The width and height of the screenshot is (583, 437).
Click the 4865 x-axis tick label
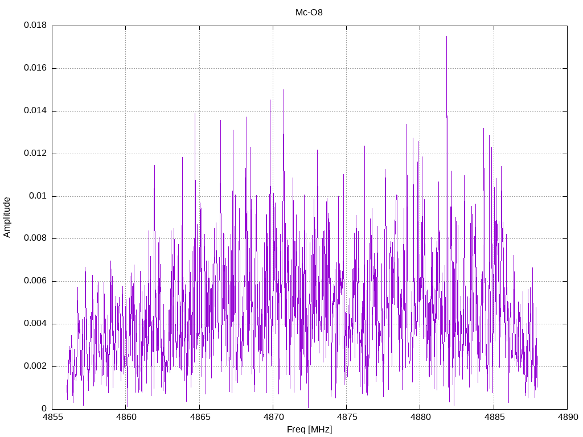tap(200, 417)
